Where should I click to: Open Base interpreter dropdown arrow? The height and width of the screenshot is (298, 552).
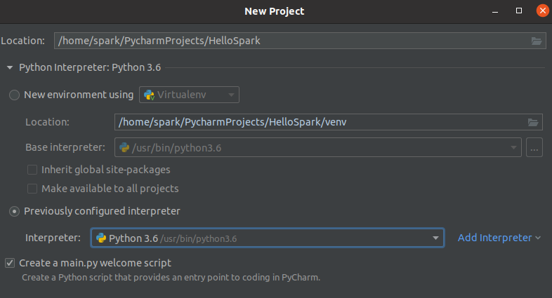pyautogui.click(x=513, y=147)
